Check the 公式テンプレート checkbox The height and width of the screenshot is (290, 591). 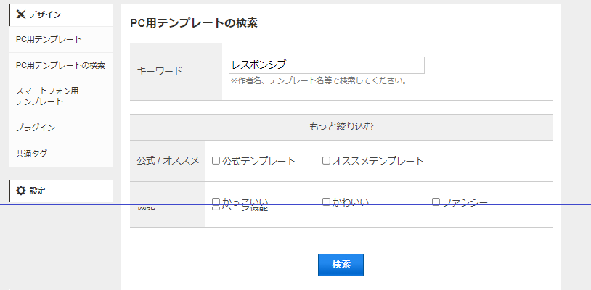[216, 161]
